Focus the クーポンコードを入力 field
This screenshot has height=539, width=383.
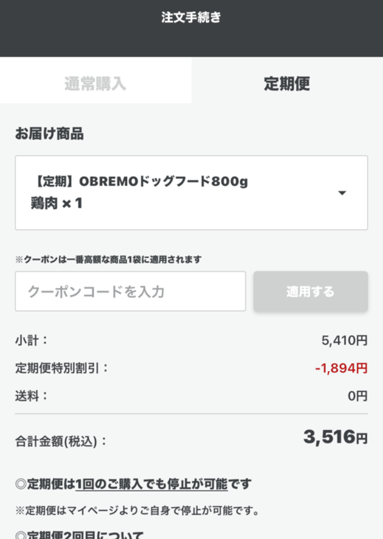pos(130,291)
